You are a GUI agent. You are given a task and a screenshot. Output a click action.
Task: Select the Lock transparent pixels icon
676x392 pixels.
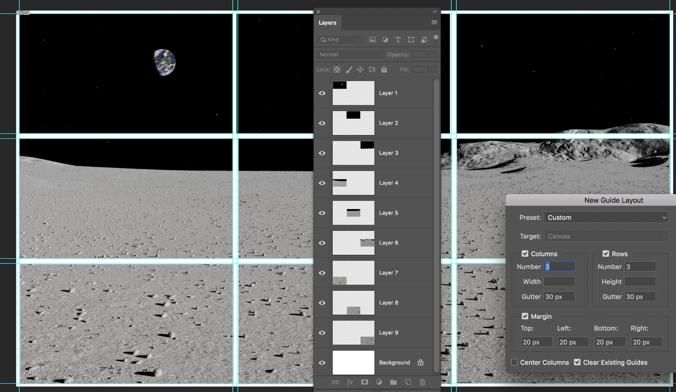pos(337,69)
